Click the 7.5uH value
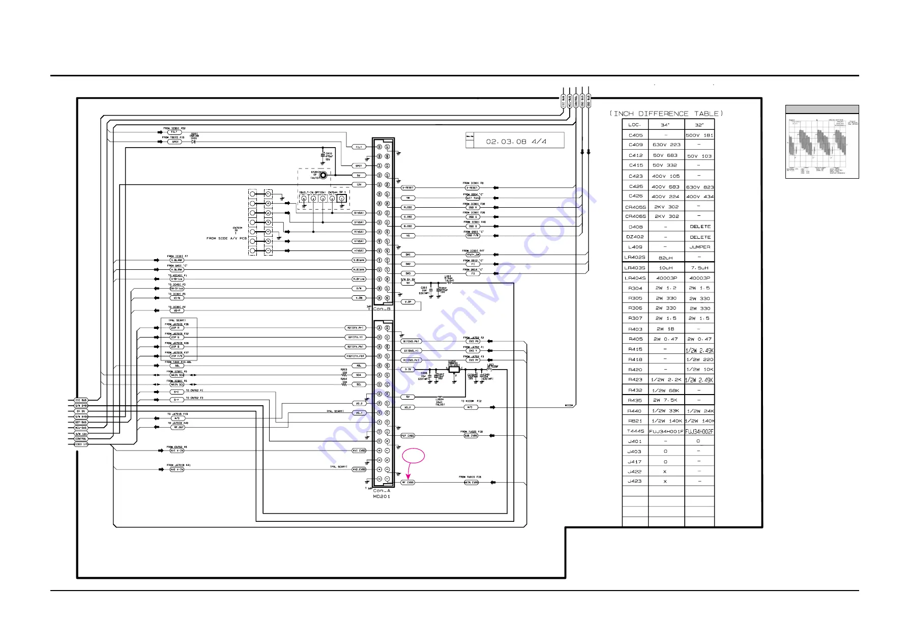 700,268
